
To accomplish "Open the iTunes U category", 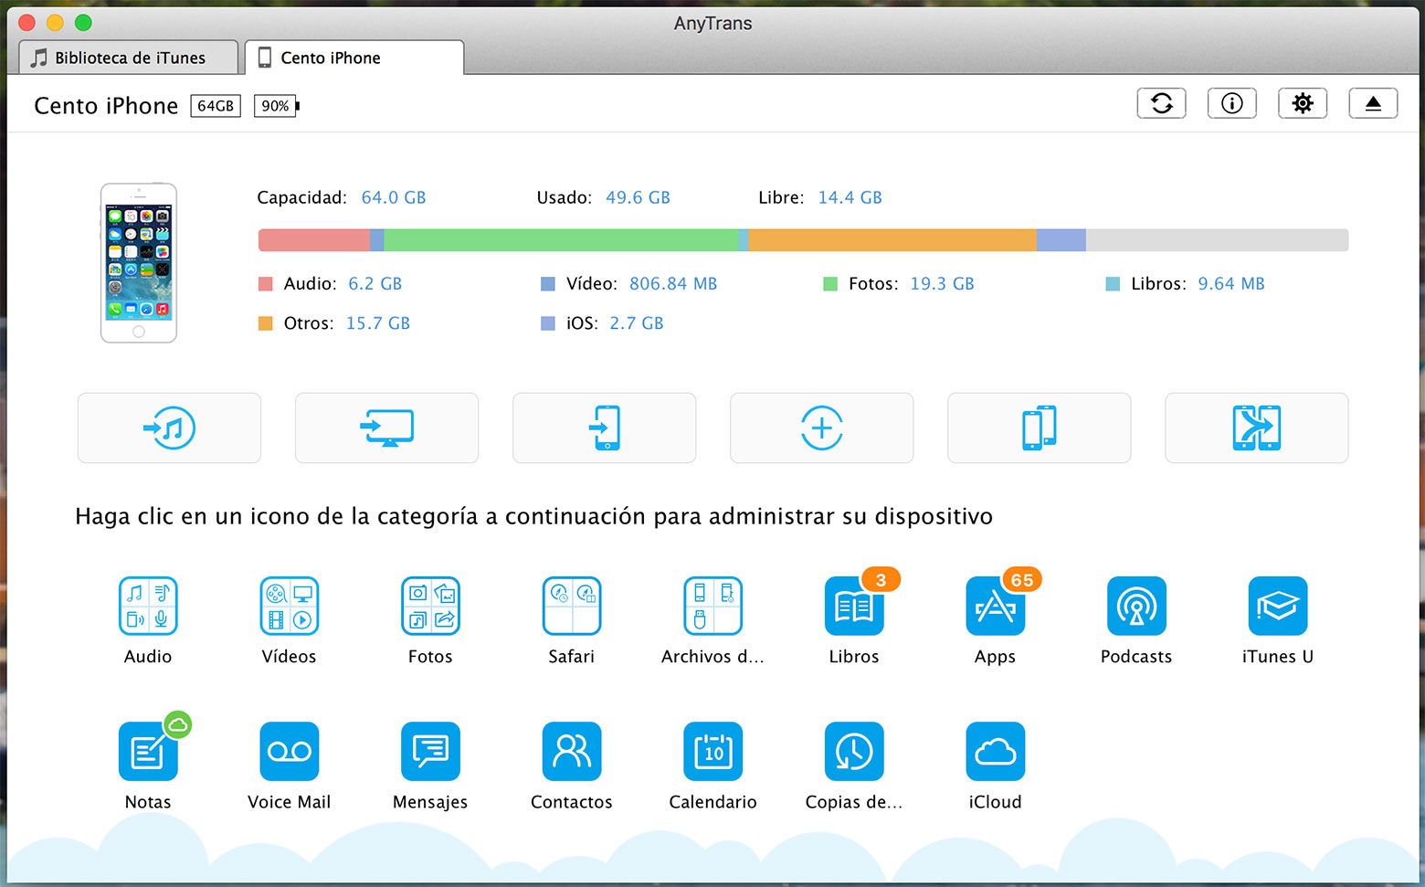I will click(x=1277, y=606).
